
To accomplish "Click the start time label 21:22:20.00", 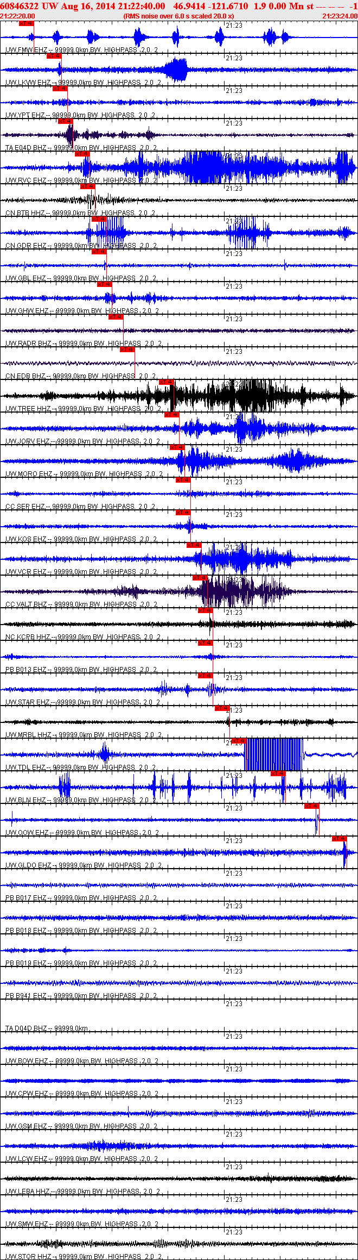I will coord(17,16).
